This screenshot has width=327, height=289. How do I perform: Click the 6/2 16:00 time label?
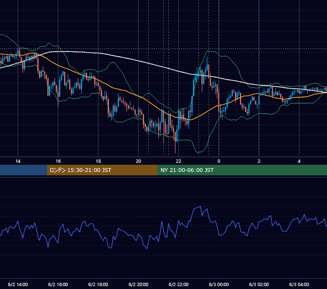pos(58,284)
